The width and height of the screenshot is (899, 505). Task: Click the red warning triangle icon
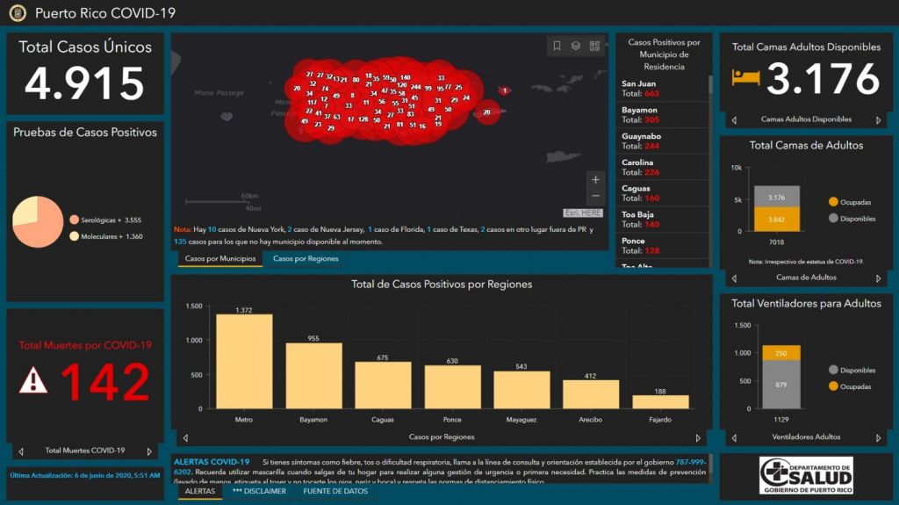[x=33, y=380]
